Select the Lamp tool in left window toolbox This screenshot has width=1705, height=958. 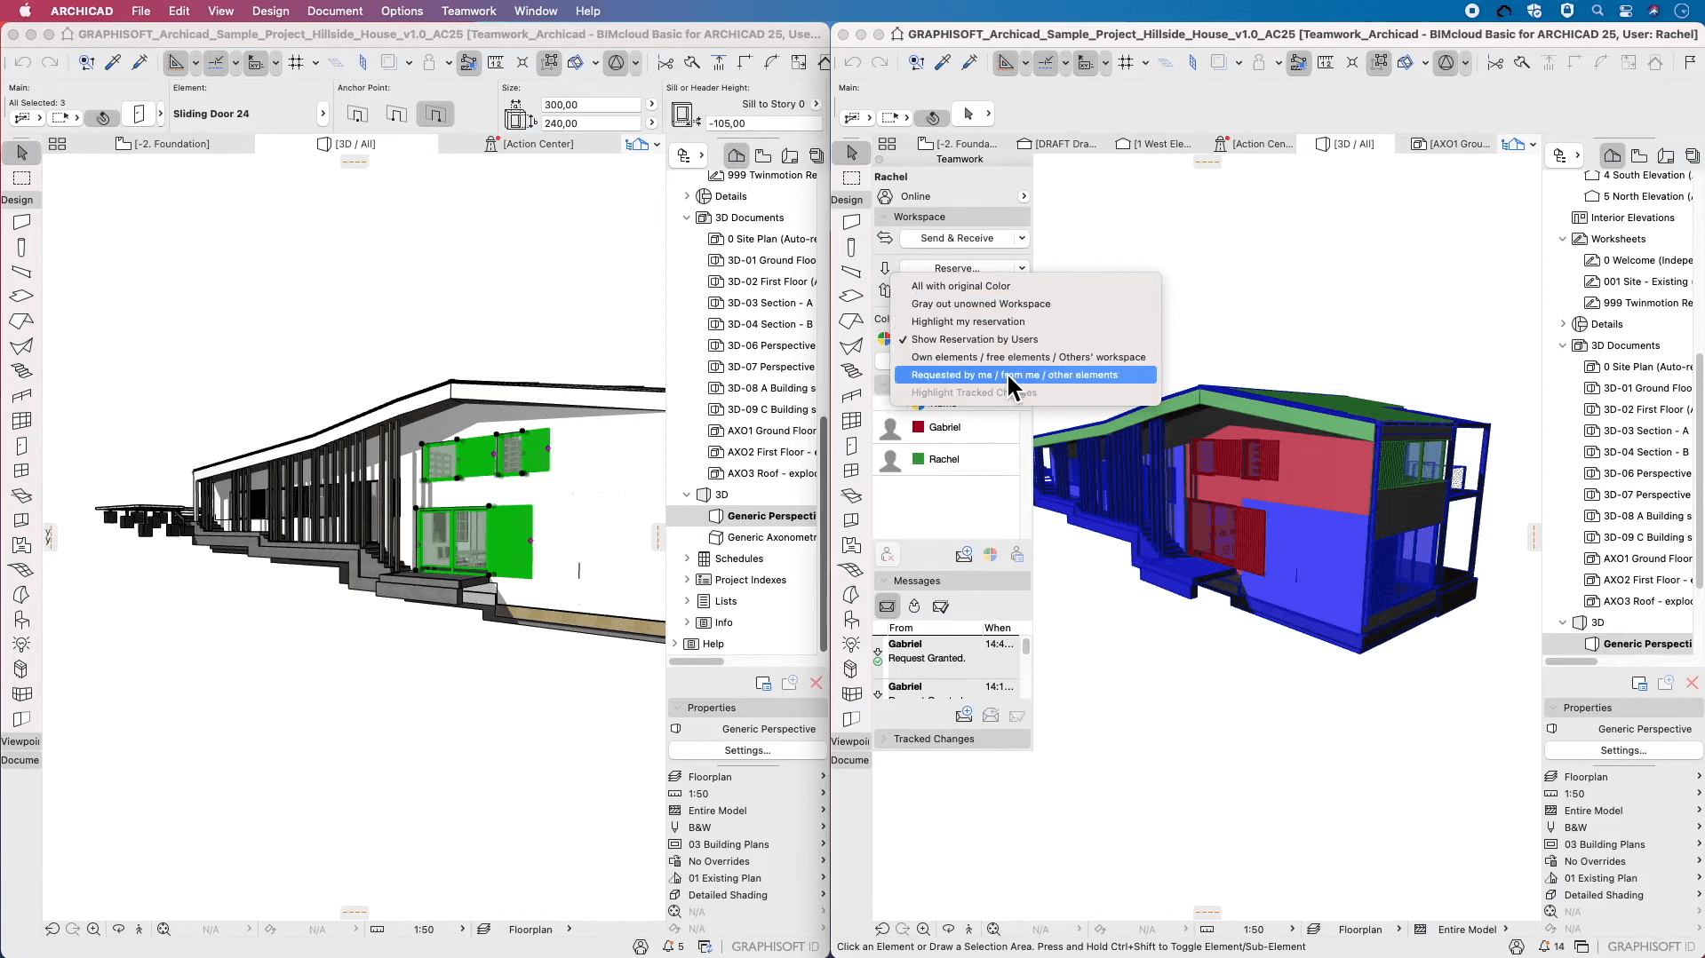21,645
